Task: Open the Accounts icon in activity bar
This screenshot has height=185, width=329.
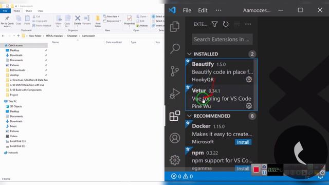Action: coord(175,138)
